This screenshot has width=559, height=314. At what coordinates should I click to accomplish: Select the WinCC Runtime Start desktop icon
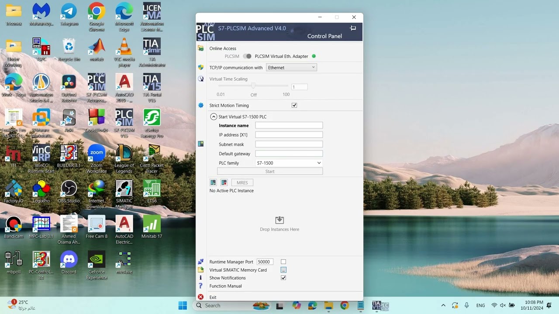tap(41, 159)
